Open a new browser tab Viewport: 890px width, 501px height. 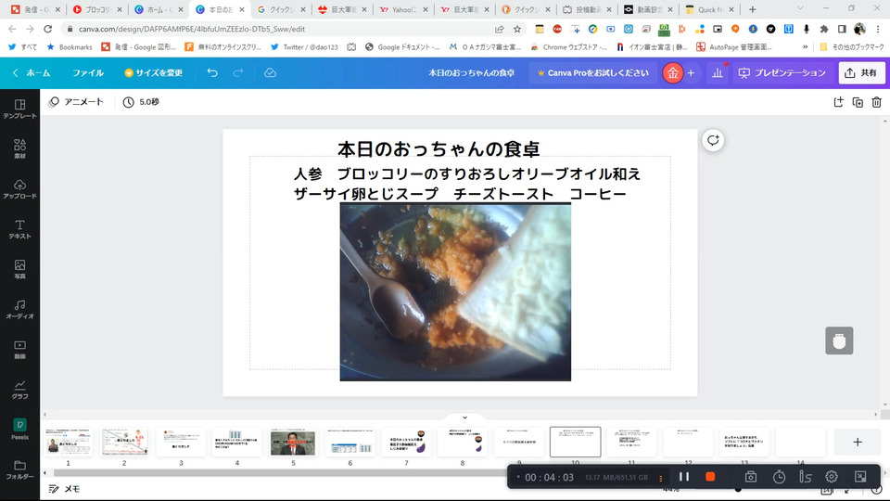(752, 9)
